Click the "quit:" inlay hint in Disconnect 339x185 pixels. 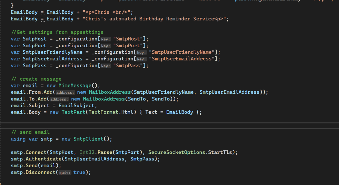coord(65,173)
